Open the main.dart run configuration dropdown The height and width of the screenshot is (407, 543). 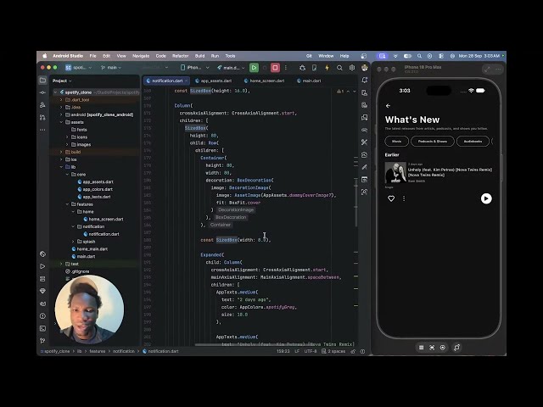pos(231,68)
